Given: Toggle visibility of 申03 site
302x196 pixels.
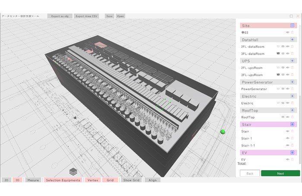Looking at the screenshot, I should [x=288, y=32].
